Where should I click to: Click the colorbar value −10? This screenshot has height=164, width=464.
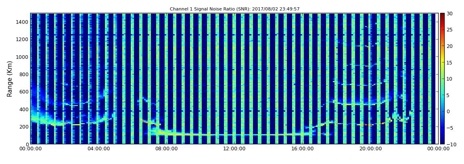(450, 144)
